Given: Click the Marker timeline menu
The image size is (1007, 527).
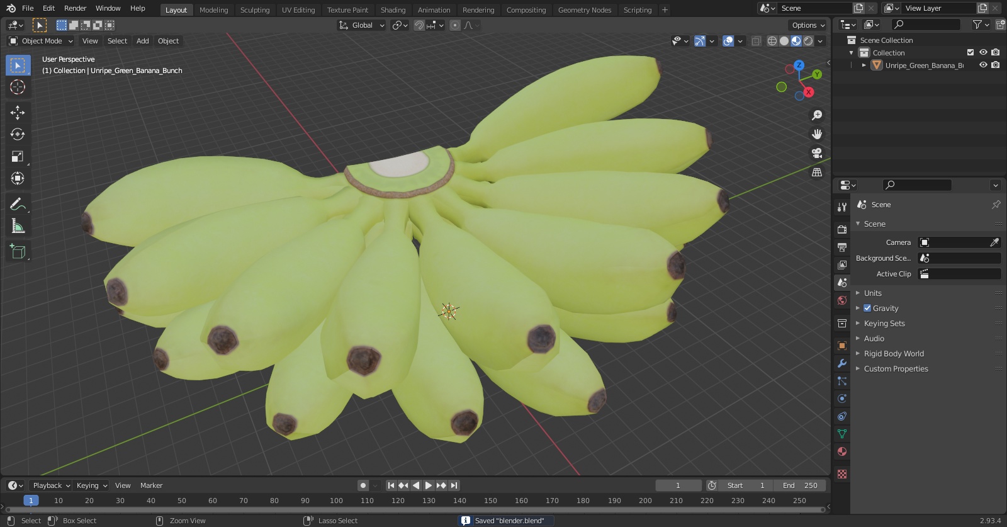Looking at the screenshot, I should pyautogui.click(x=151, y=485).
